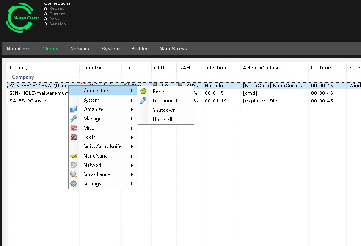Click the "[cmd]" active window cell
The height and width of the screenshot is (246, 361).
point(250,93)
